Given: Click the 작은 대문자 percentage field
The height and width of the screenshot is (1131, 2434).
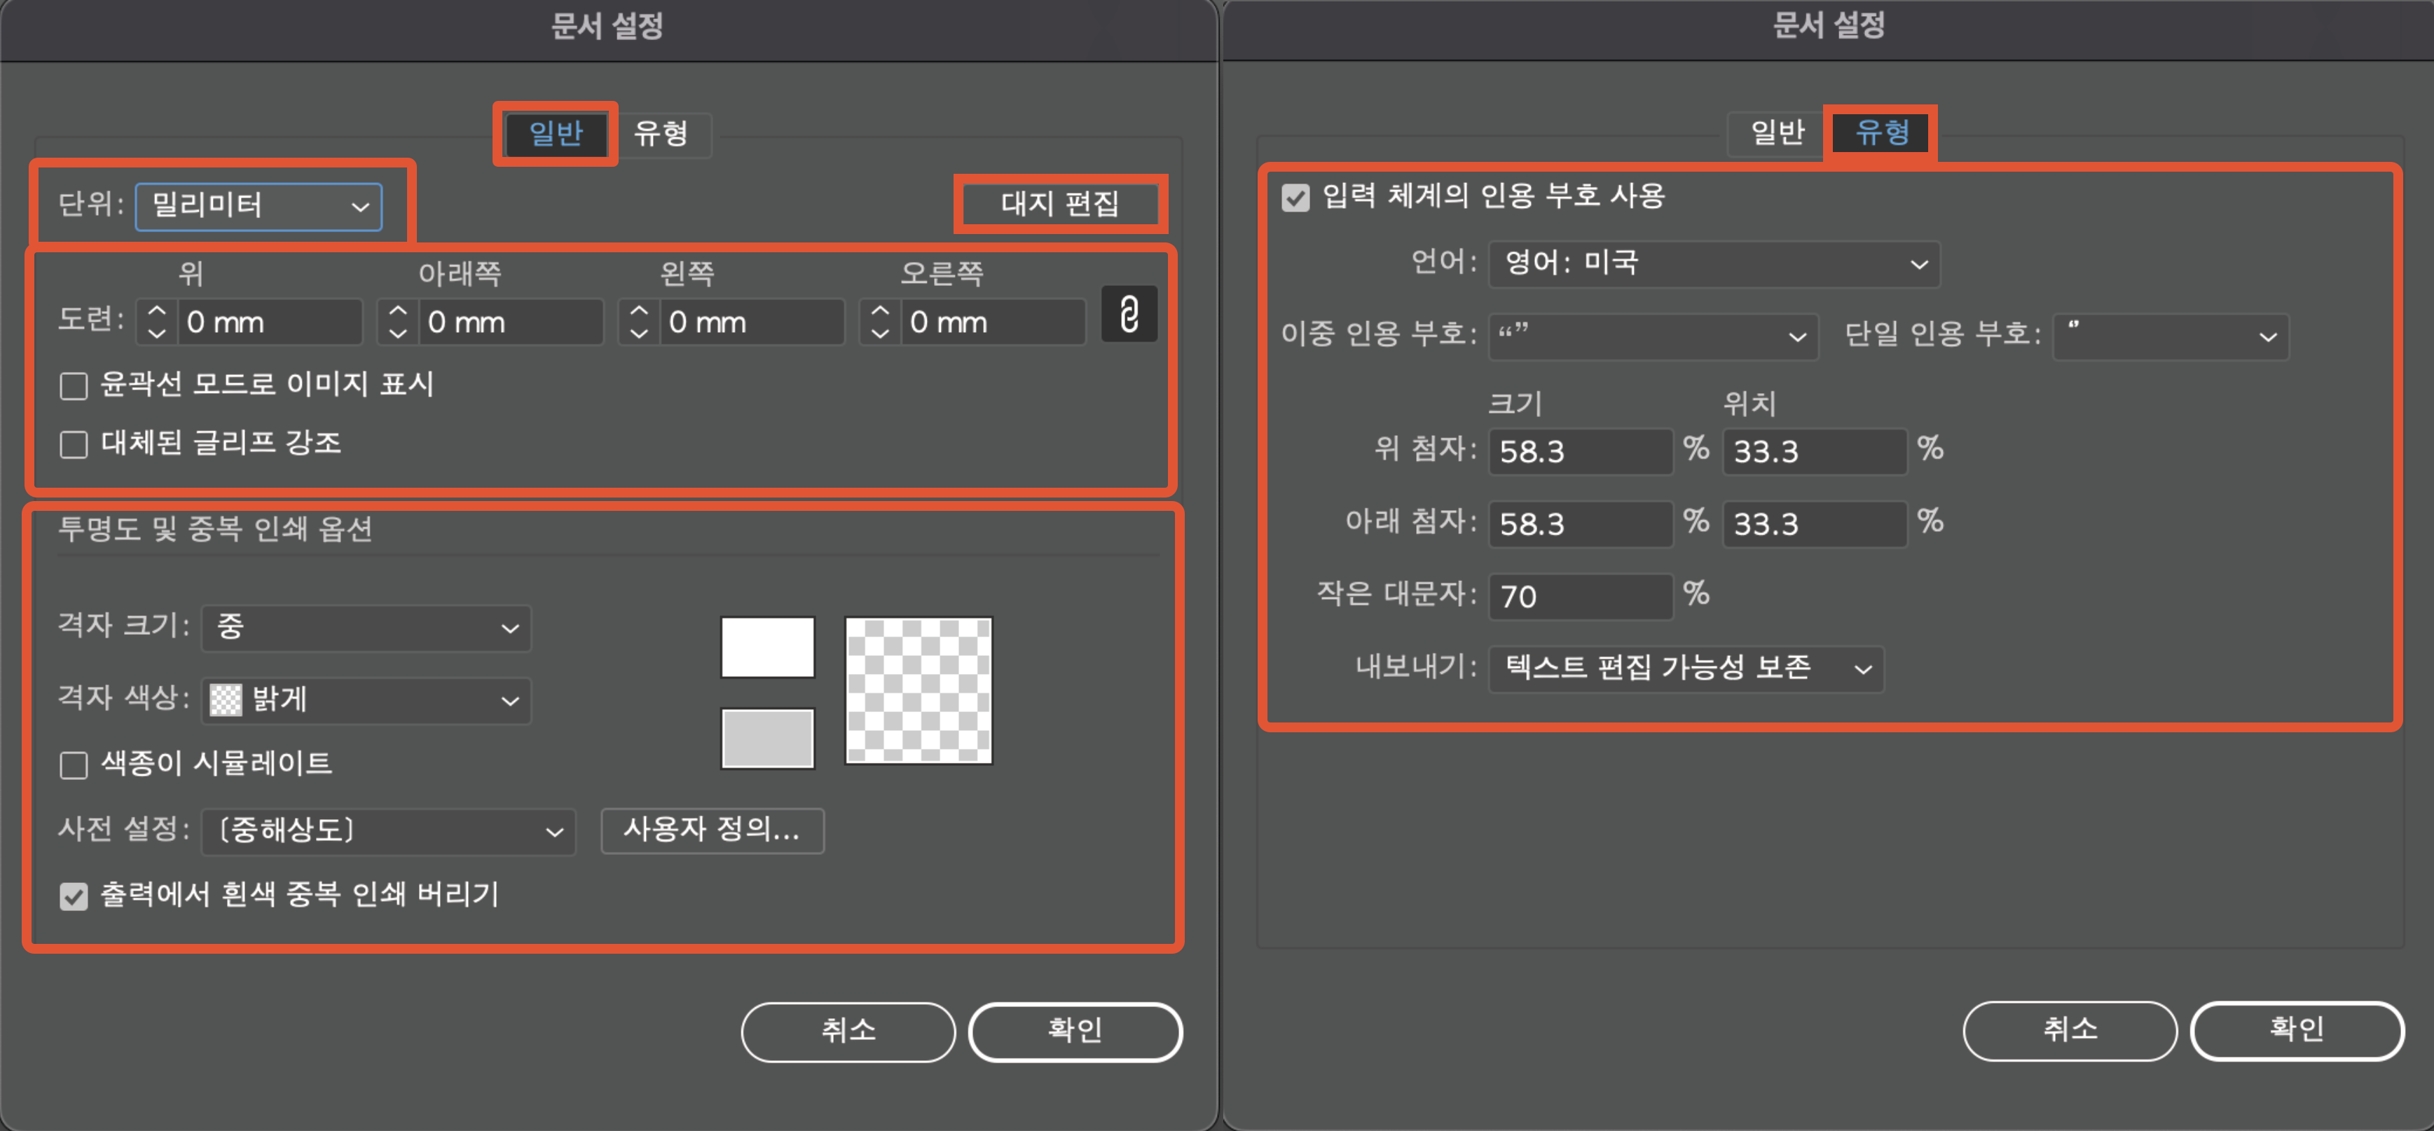Looking at the screenshot, I should [1579, 597].
